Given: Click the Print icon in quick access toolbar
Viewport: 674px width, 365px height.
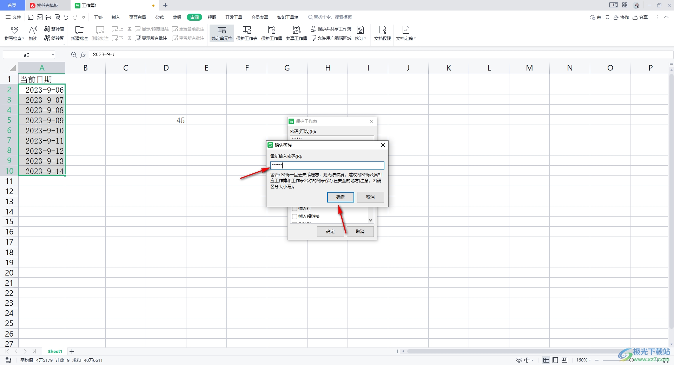Looking at the screenshot, I should (48, 17).
